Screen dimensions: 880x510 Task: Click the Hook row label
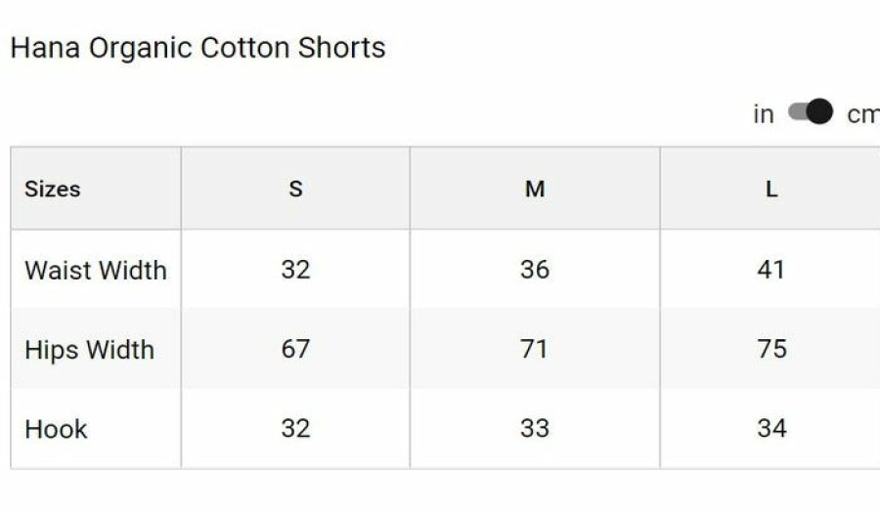pyautogui.click(x=56, y=429)
